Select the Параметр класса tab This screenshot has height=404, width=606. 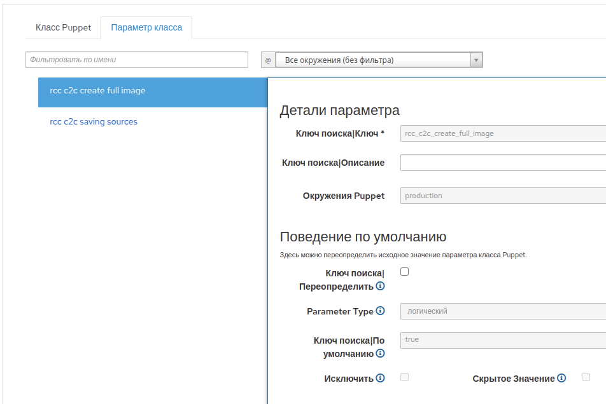[146, 28]
